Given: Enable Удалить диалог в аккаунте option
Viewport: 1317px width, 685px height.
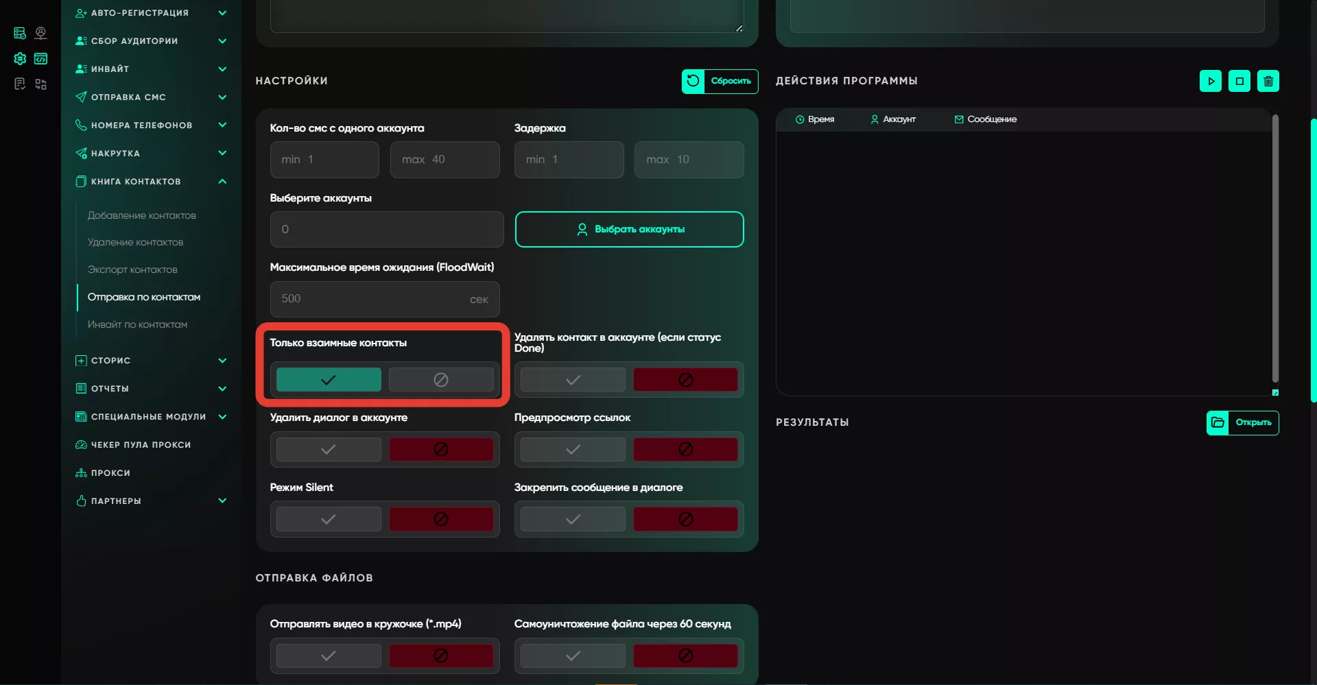Looking at the screenshot, I should (329, 449).
